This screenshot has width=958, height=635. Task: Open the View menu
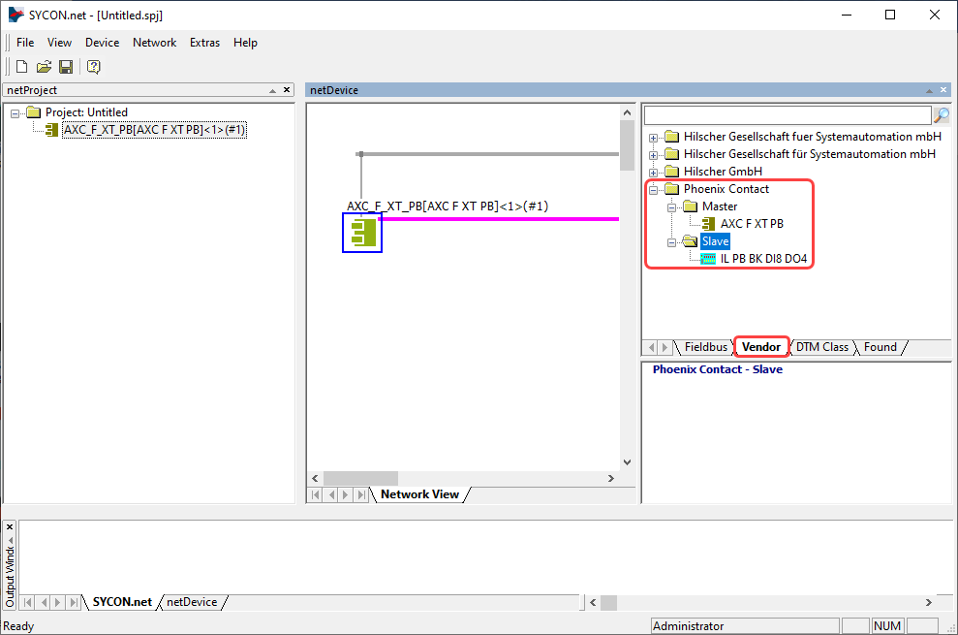tap(59, 43)
